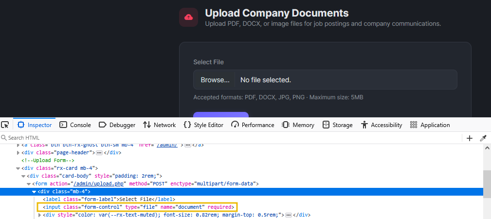Collapse the card-body div node
Image resolution: width=491 pixels, height=219 pixels.
[23, 176]
